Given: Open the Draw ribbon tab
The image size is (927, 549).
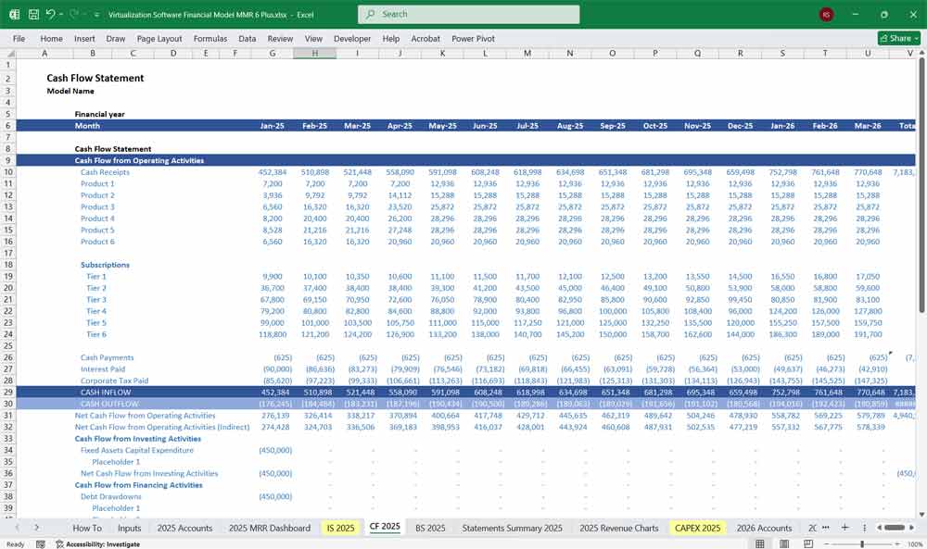Looking at the screenshot, I should pyautogui.click(x=115, y=38).
